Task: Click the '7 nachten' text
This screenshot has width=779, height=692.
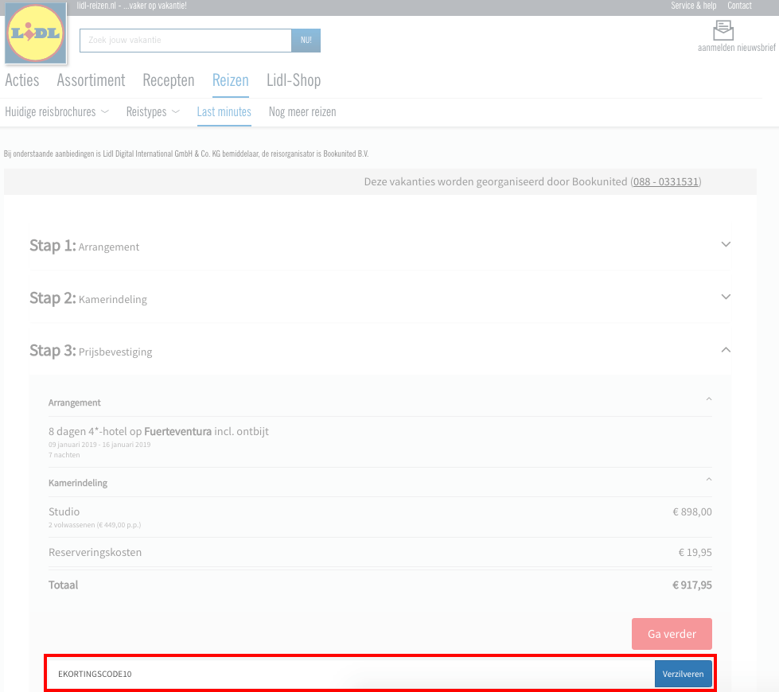Action: (64, 455)
